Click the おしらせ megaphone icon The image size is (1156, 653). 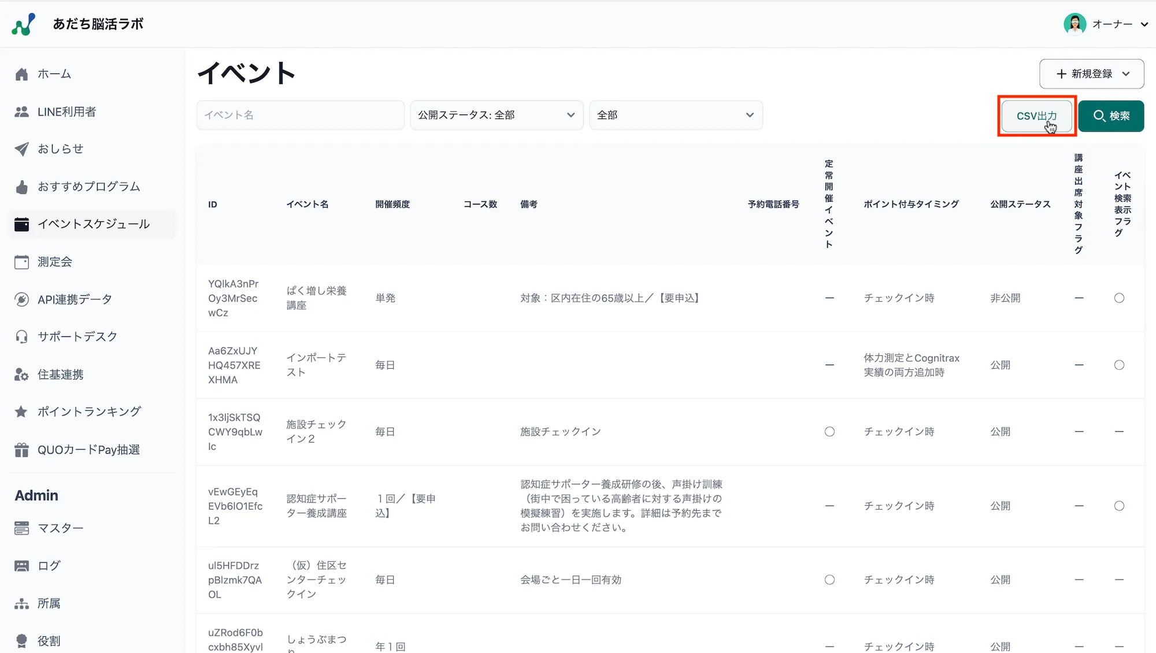(x=22, y=149)
